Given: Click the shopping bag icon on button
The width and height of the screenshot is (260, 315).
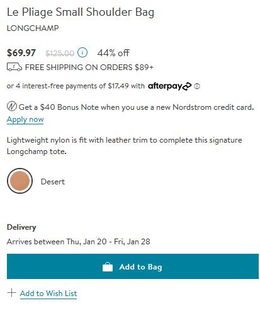Looking at the screenshot, I should coord(108,267).
